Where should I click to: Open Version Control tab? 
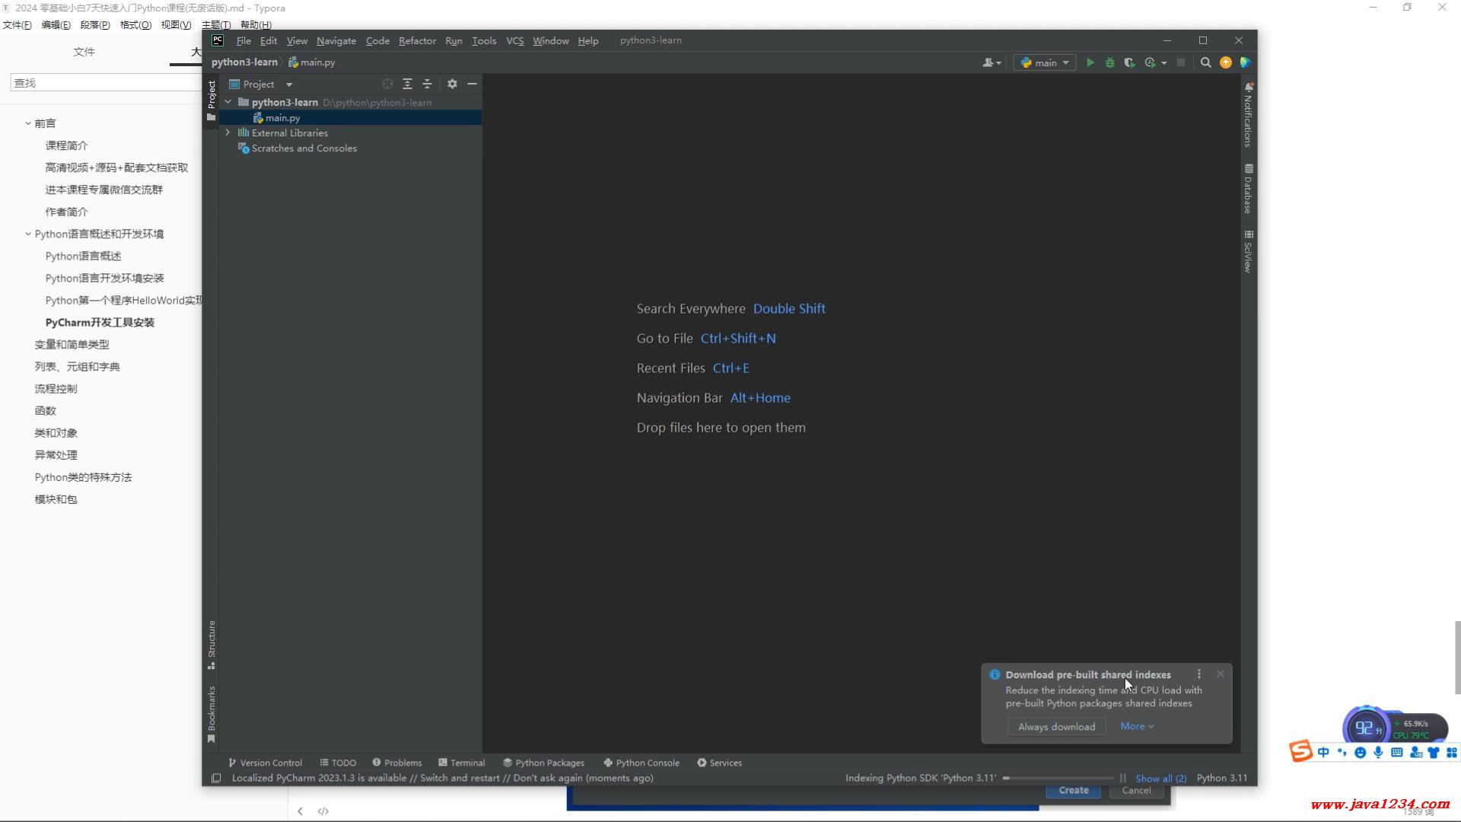[x=265, y=763]
